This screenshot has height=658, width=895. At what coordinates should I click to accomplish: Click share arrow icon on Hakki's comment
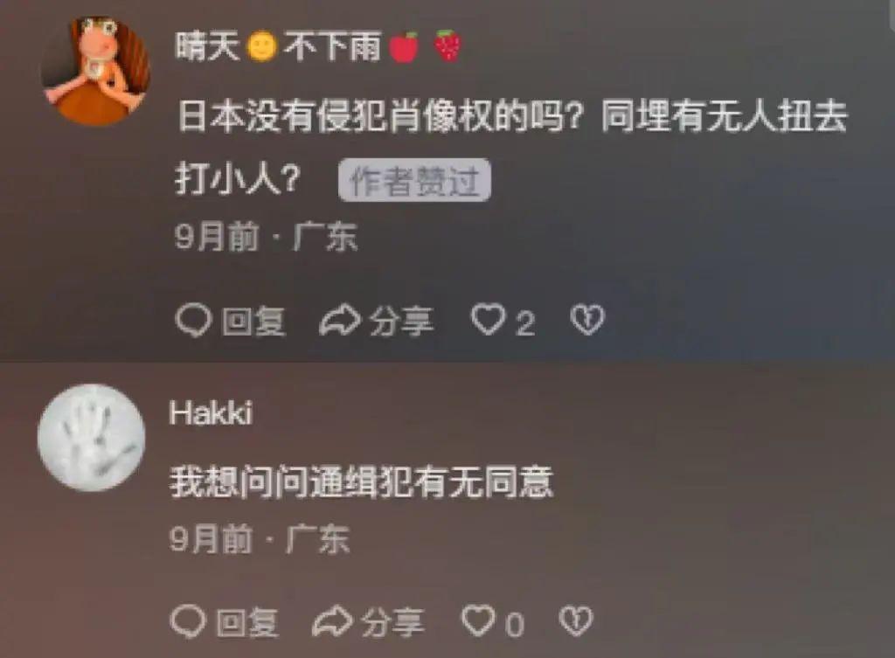333,621
